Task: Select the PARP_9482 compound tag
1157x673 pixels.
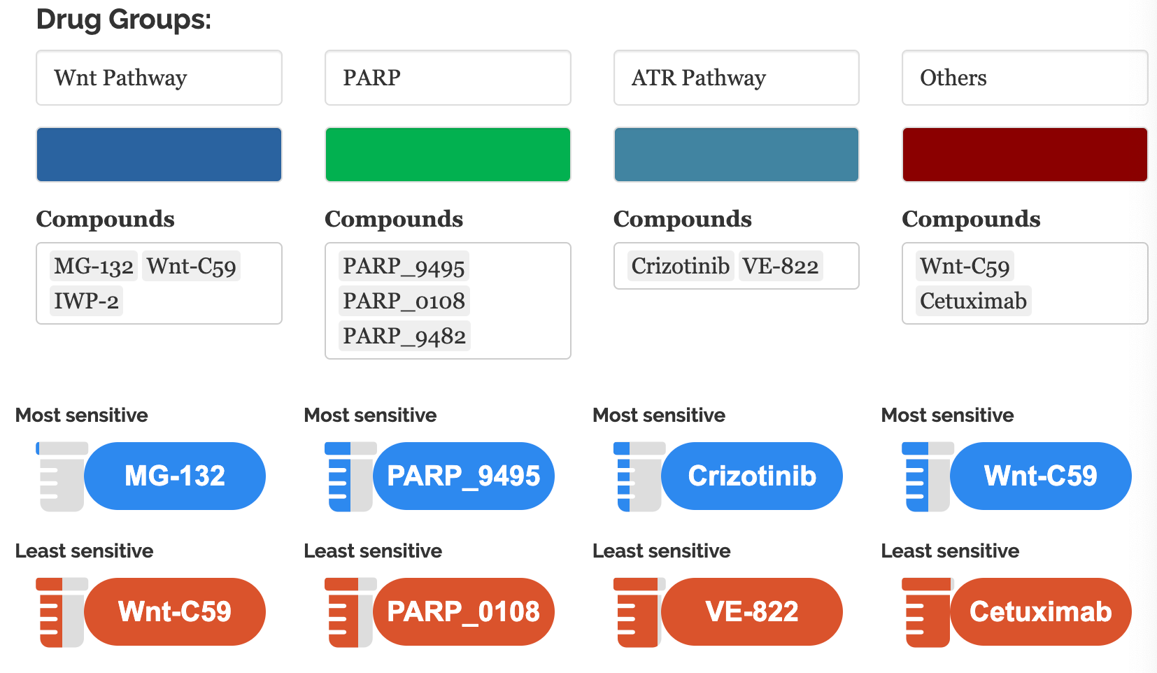Action: [x=404, y=336]
